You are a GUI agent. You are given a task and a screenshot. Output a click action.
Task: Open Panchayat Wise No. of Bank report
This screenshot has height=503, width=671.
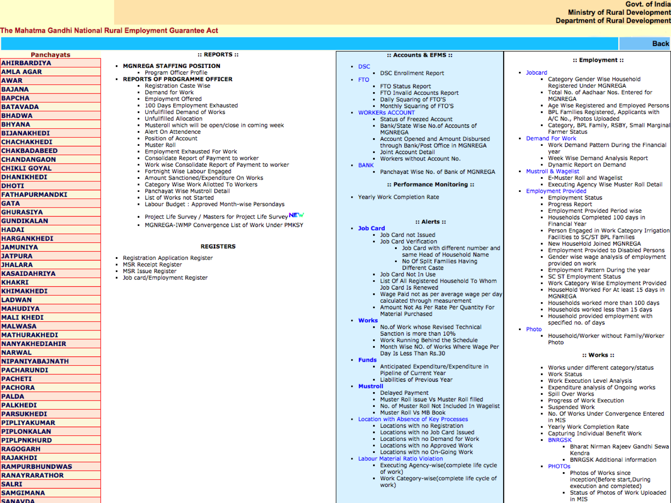[x=437, y=172]
